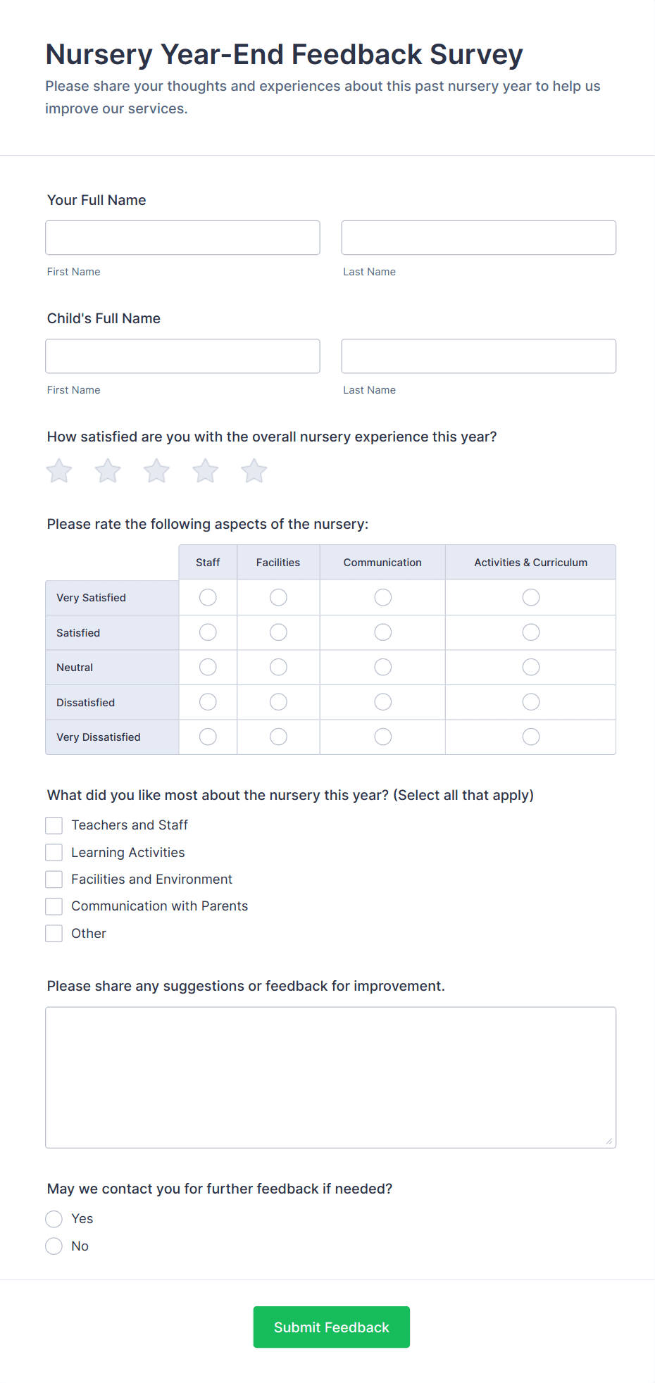Select Yes for further contact
The height and width of the screenshot is (1383, 655).
pos(54,1219)
